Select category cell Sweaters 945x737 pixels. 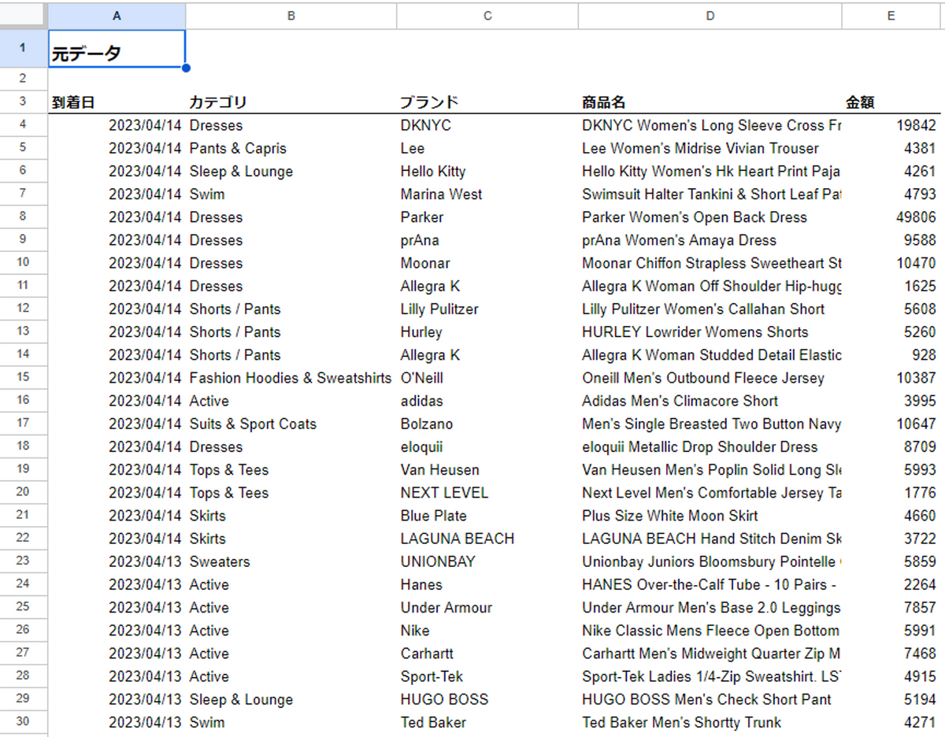coord(291,561)
